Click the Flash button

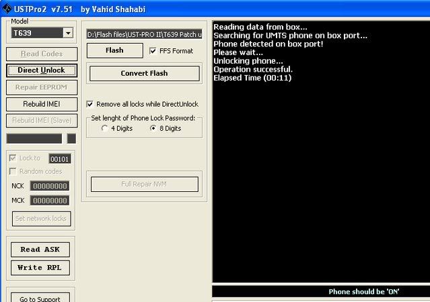[115, 50]
